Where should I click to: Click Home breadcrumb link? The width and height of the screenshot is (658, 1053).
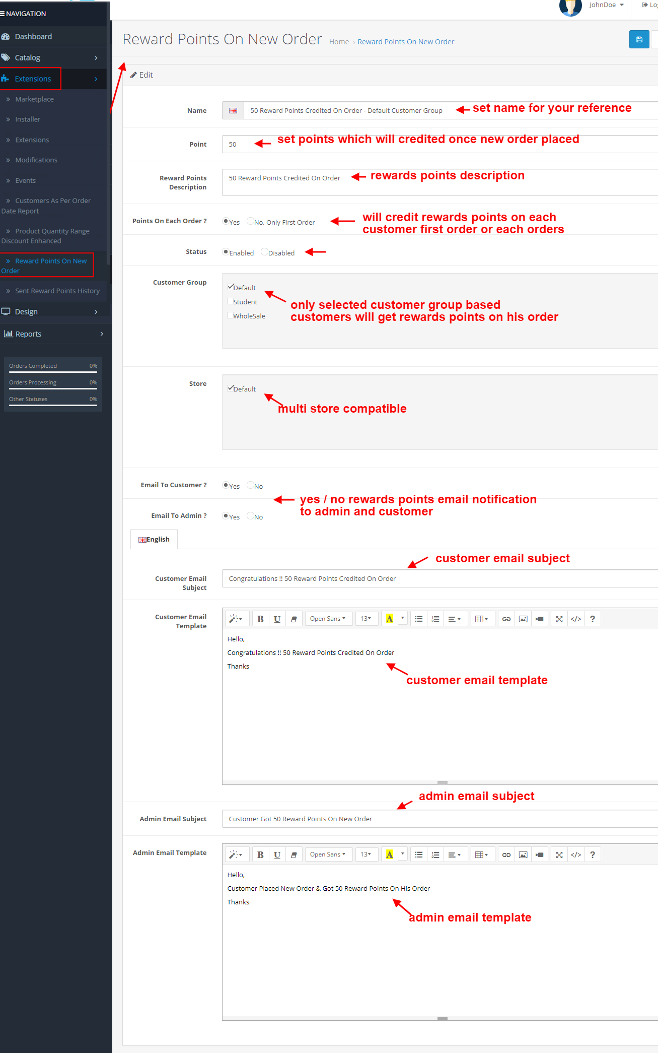point(339,42)
